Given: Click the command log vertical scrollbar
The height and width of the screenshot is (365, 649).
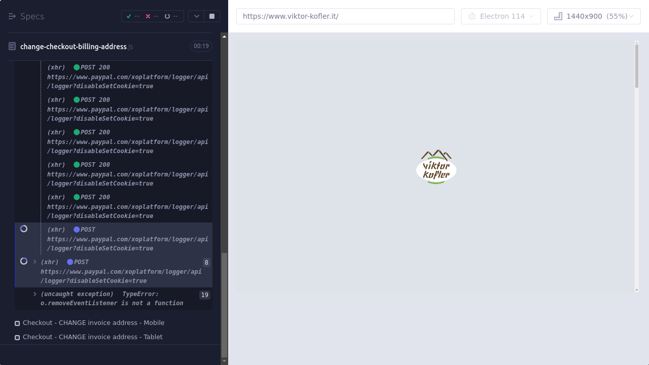Looking at the screenshot, I should coord(224,304).
